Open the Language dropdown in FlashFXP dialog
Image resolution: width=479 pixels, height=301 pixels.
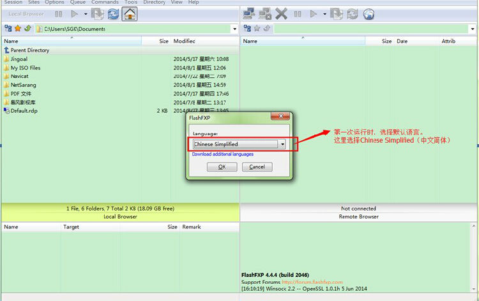[x=282, y=144]
